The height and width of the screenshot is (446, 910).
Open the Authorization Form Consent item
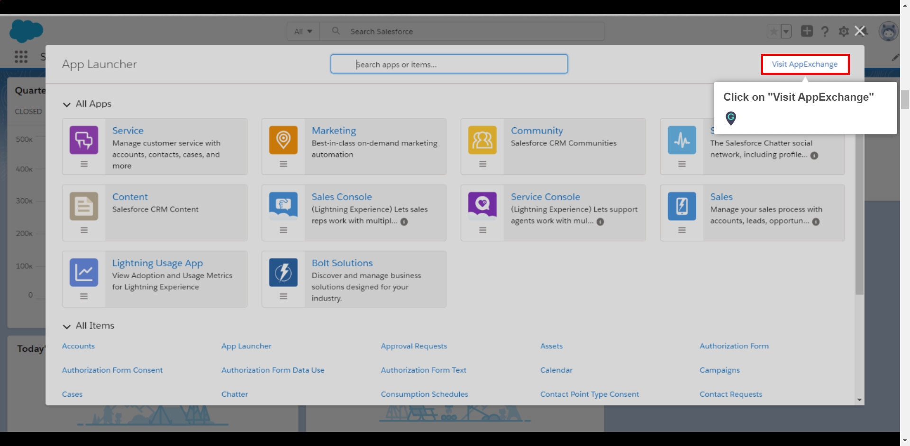pyautogui.click(x=112, y=370)
